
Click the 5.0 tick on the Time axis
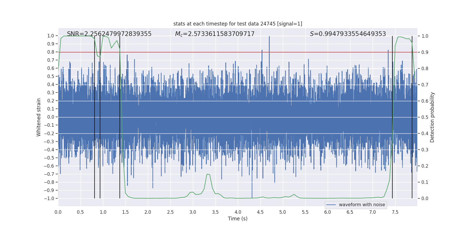point(283,212)
